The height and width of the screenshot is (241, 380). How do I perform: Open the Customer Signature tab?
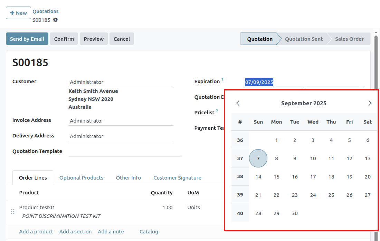pos(177,178)
